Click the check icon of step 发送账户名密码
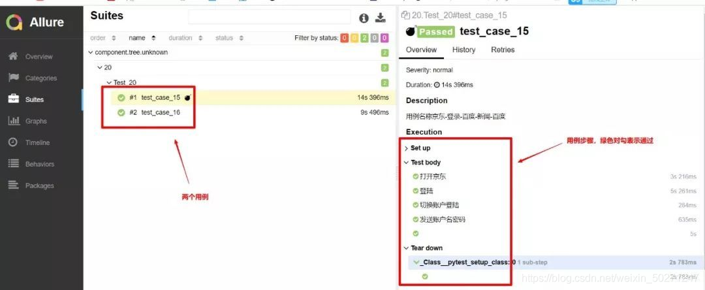Image resolution: width=705 pixels, height=290 pixels. tap(415, 219)
